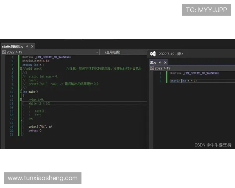Close the 源.c tab
Viewport: 235px width, 188px height.
(x=165, y=62)
